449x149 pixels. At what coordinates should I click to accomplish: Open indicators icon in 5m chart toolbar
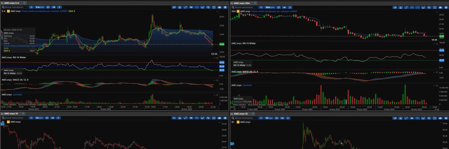(180, 7)
